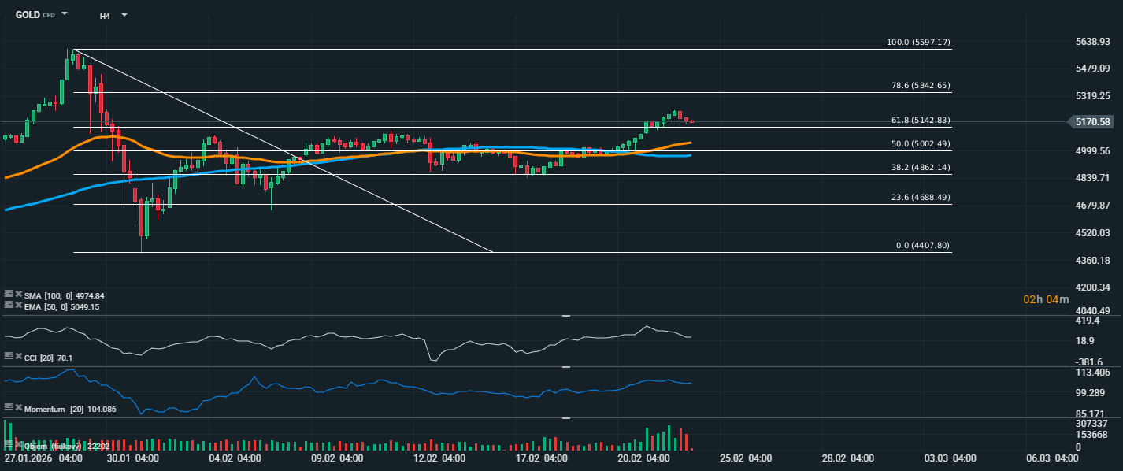This screenshot has height=471, width=1123.
Task: Remove the Objem volume indicator with X
Action: click(17, 445)
